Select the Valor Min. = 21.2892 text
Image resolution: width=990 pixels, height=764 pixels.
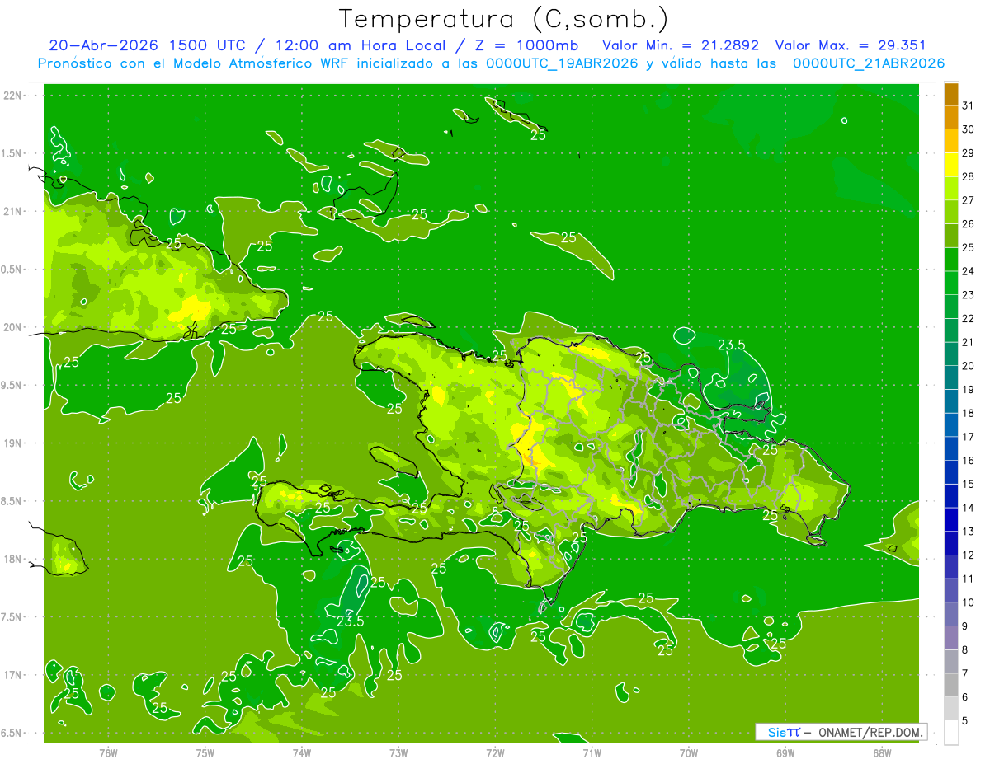681,45
